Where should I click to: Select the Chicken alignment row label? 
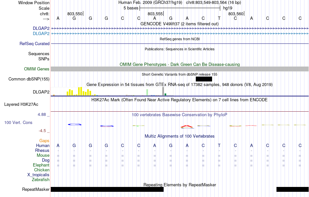point(42,170)
